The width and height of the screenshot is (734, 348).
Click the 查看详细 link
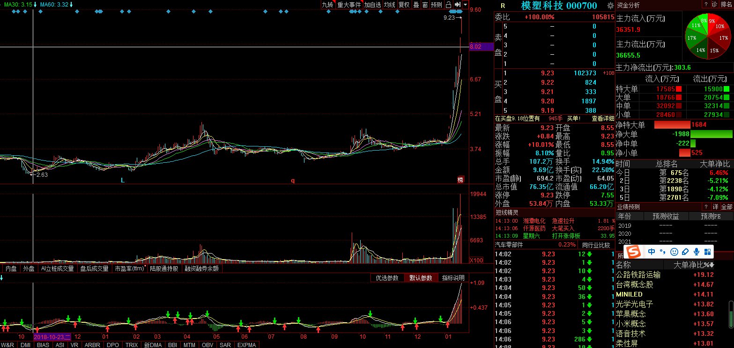click(x=602, y=118)
